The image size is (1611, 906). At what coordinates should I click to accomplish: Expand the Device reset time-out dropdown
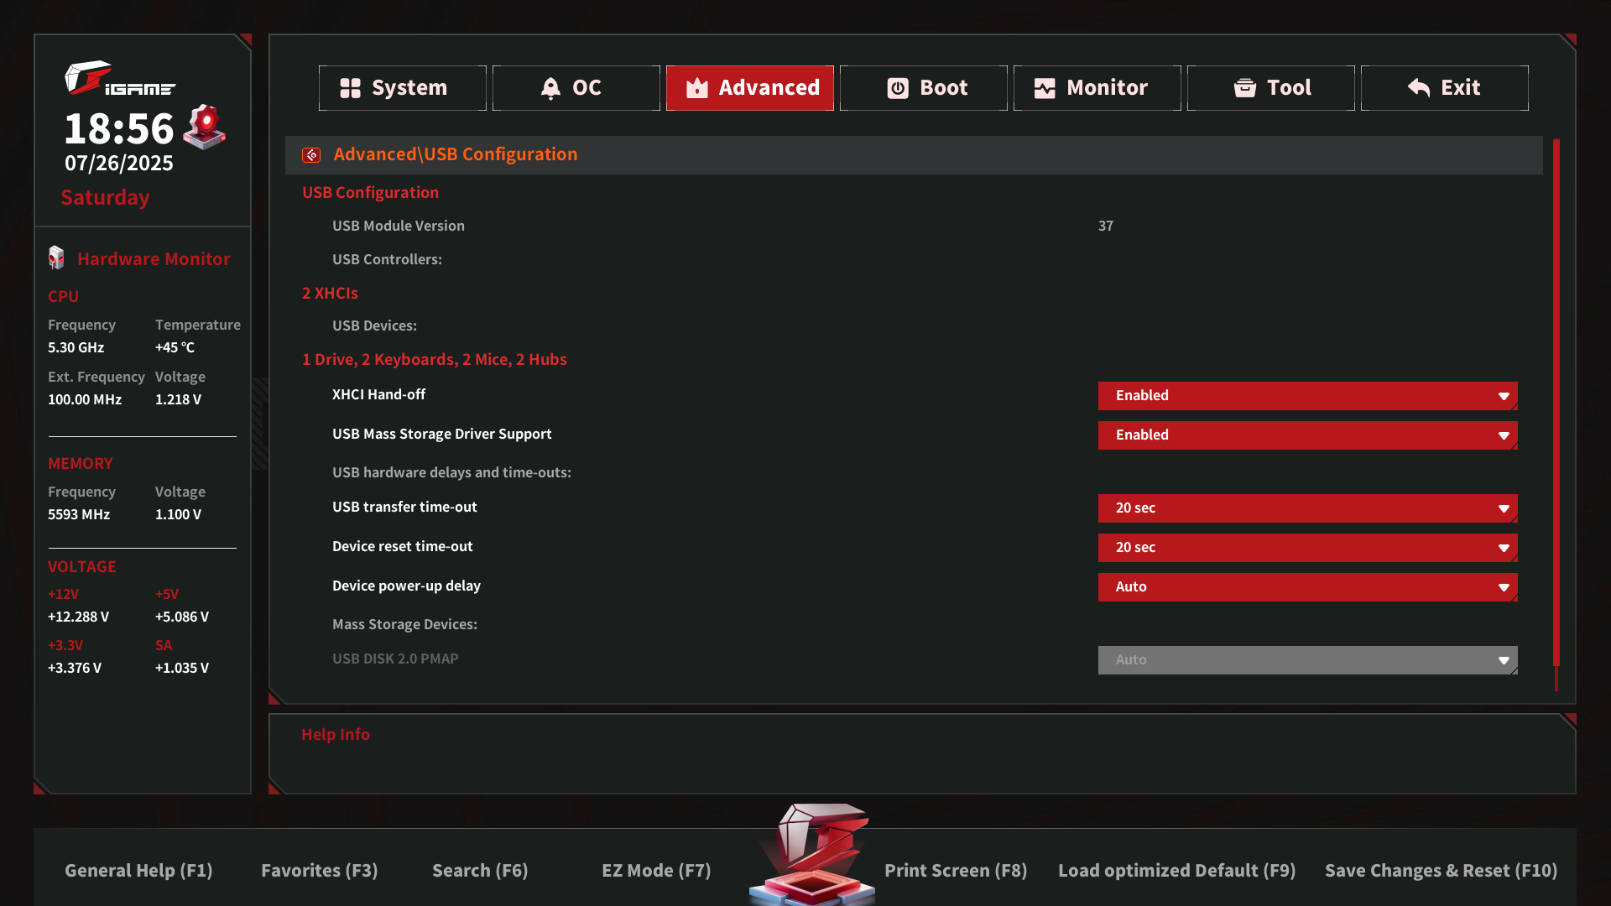(x=1307, y=548)
